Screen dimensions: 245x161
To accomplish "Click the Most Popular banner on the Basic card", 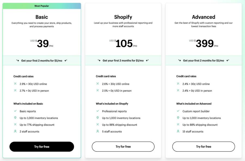I will click(x=42, y=6).
